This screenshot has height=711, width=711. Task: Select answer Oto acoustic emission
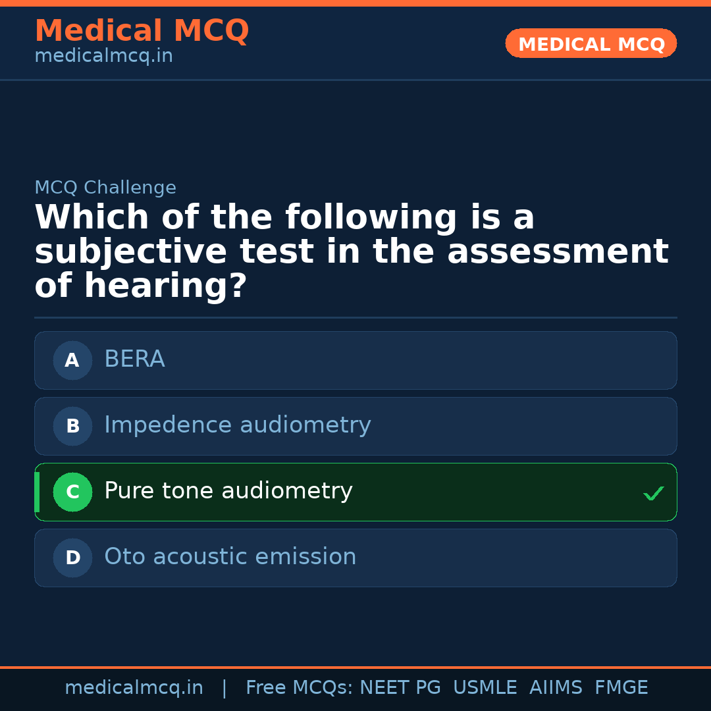coord(355,558)
